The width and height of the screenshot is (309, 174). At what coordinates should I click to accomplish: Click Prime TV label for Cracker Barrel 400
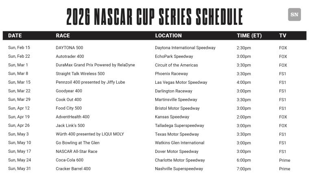(x=285, y=169)
